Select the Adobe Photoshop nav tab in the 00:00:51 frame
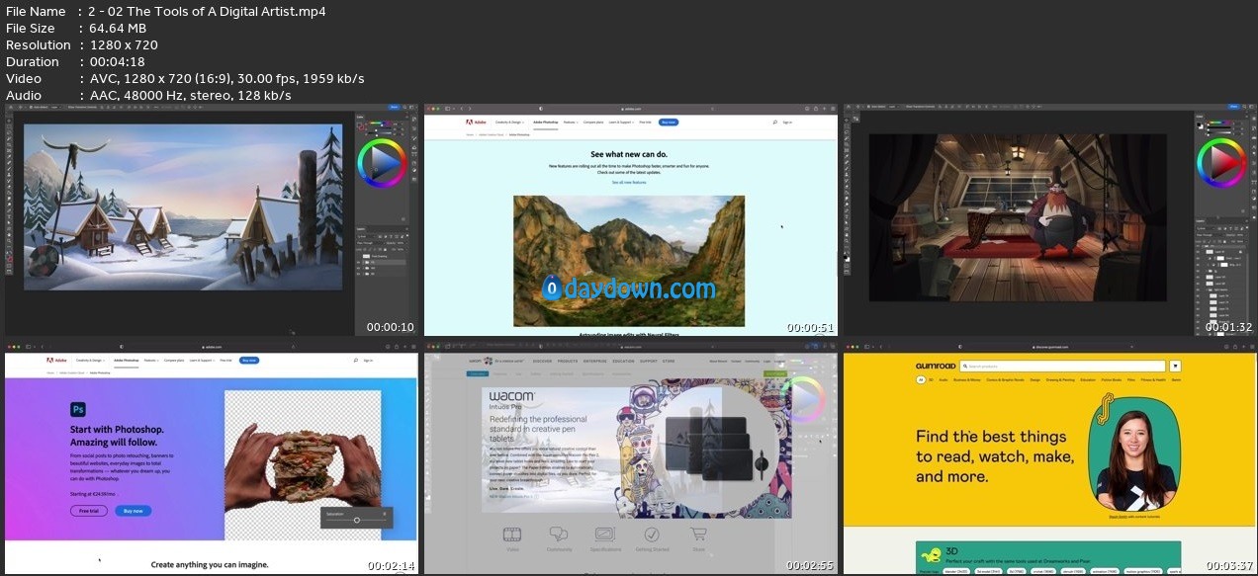Screen dimensions: 1258x576 (x=544, y=123)
